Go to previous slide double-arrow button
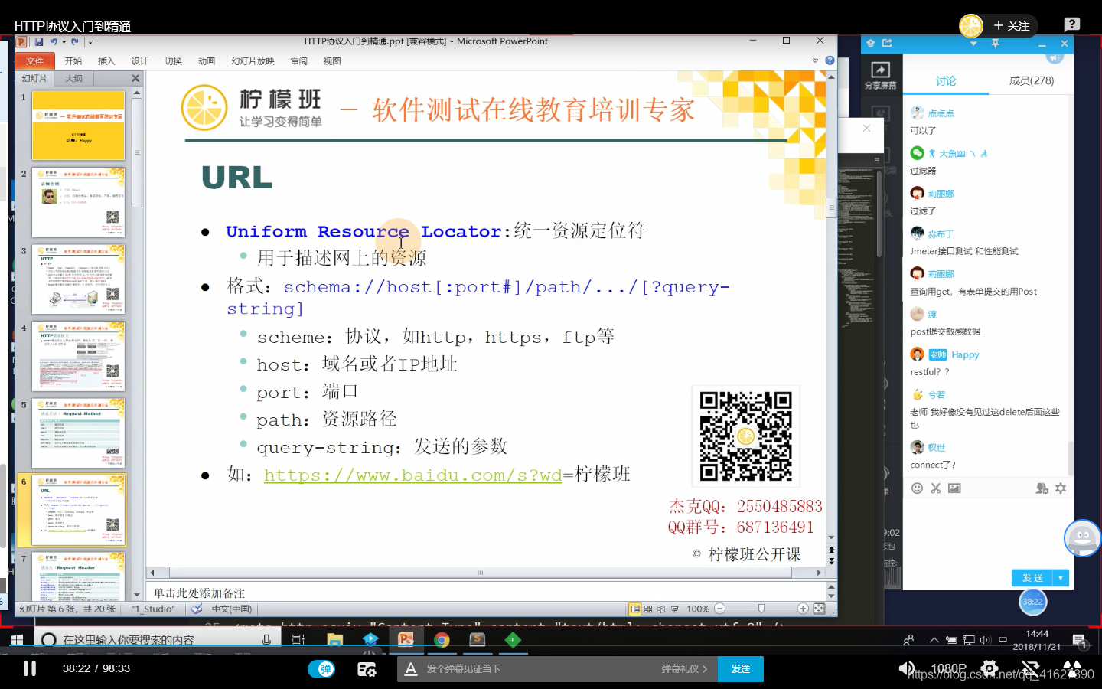The height and width of the screenshot is (689, 1102). pos(831,550)
